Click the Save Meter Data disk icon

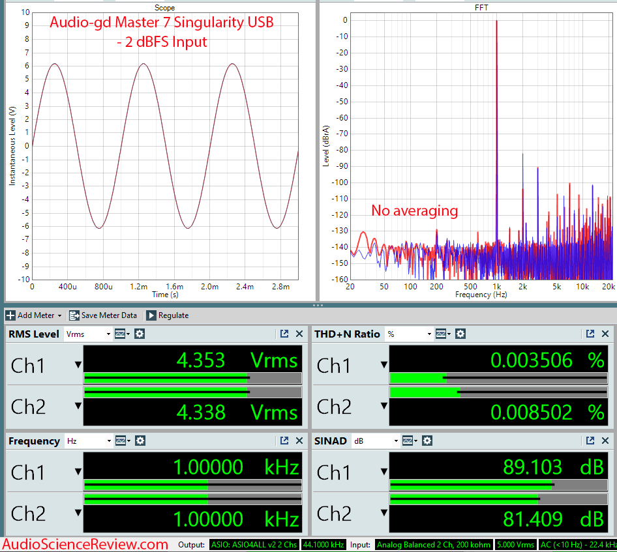(x=74, y=315)
